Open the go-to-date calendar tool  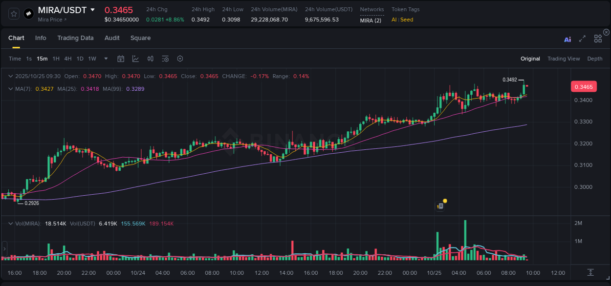[x=121, y=59]
